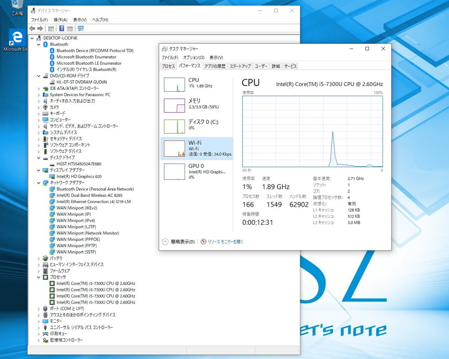Click the scan for hardware changes monitor icon
This screenshot has width=449, height=359.
coord(80,28)
